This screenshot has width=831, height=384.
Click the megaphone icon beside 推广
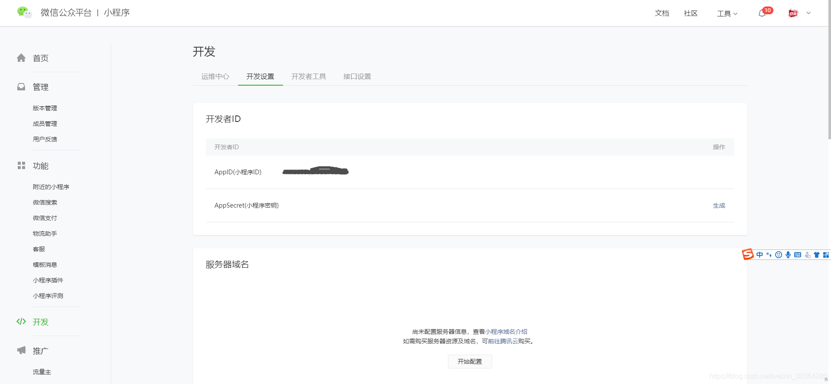[x=21, y=350]
